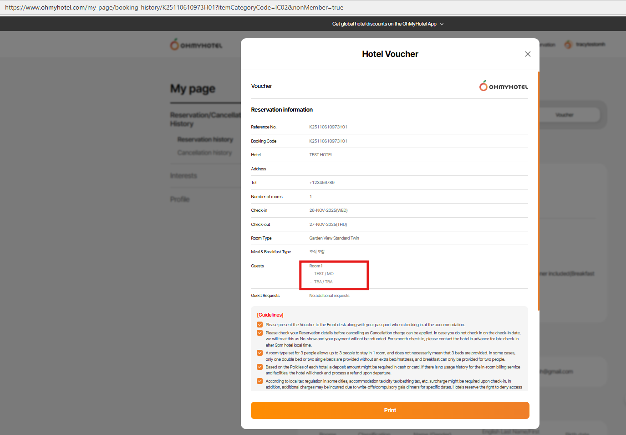Select room type Garden View Standard Twin
The image size is (626, 435).
click(x=334, y=238)
